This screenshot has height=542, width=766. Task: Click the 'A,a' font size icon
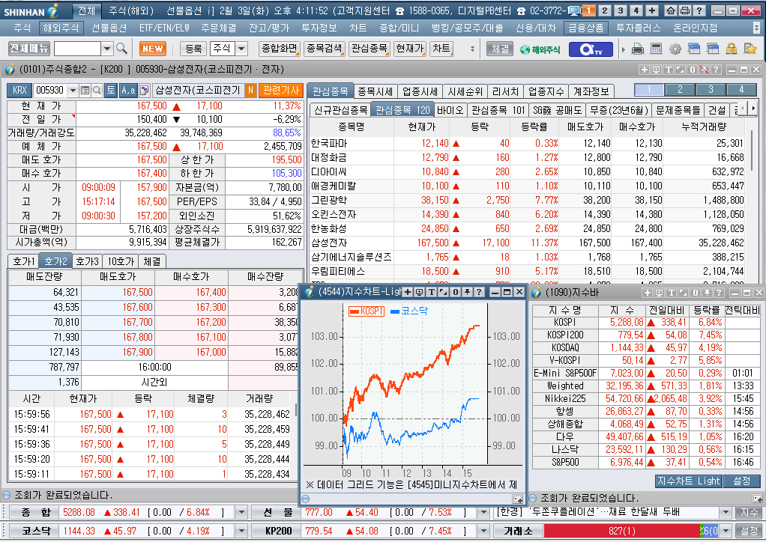128,91
